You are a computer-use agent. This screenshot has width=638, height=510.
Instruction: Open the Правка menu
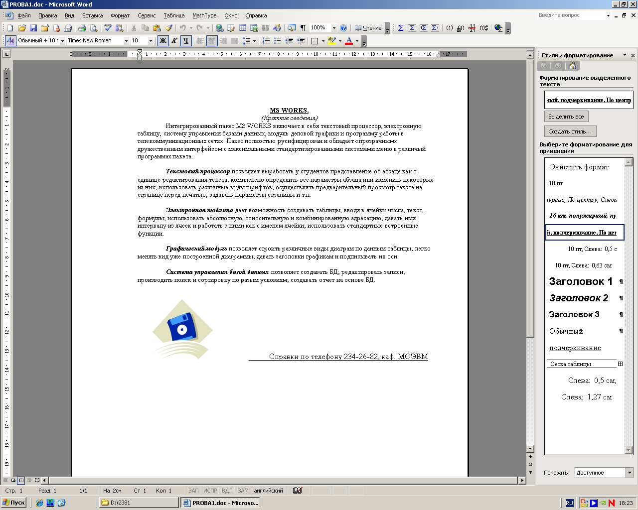(x=47, y=15)
